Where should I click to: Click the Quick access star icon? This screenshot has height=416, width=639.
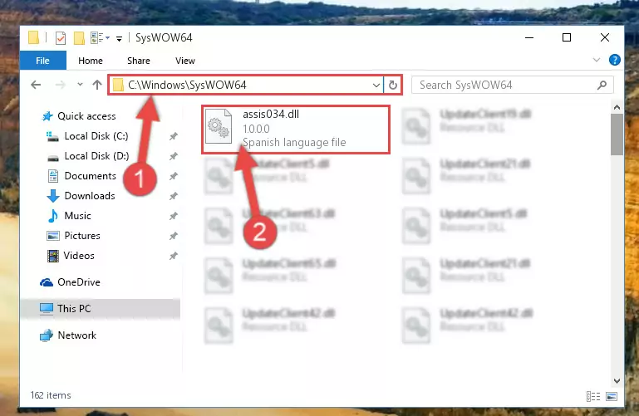coord(47,116)
